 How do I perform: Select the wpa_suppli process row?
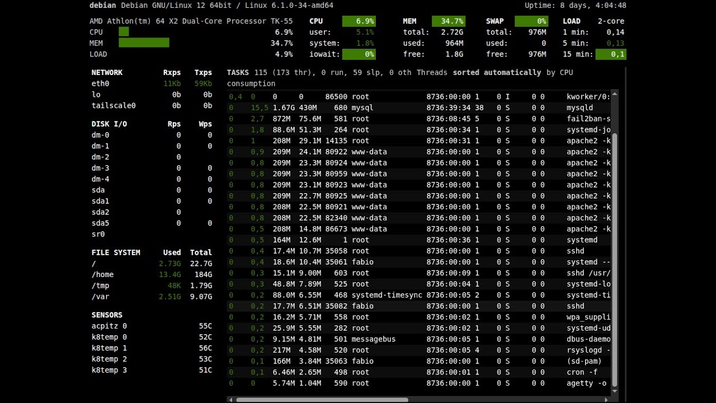[419, 317]
